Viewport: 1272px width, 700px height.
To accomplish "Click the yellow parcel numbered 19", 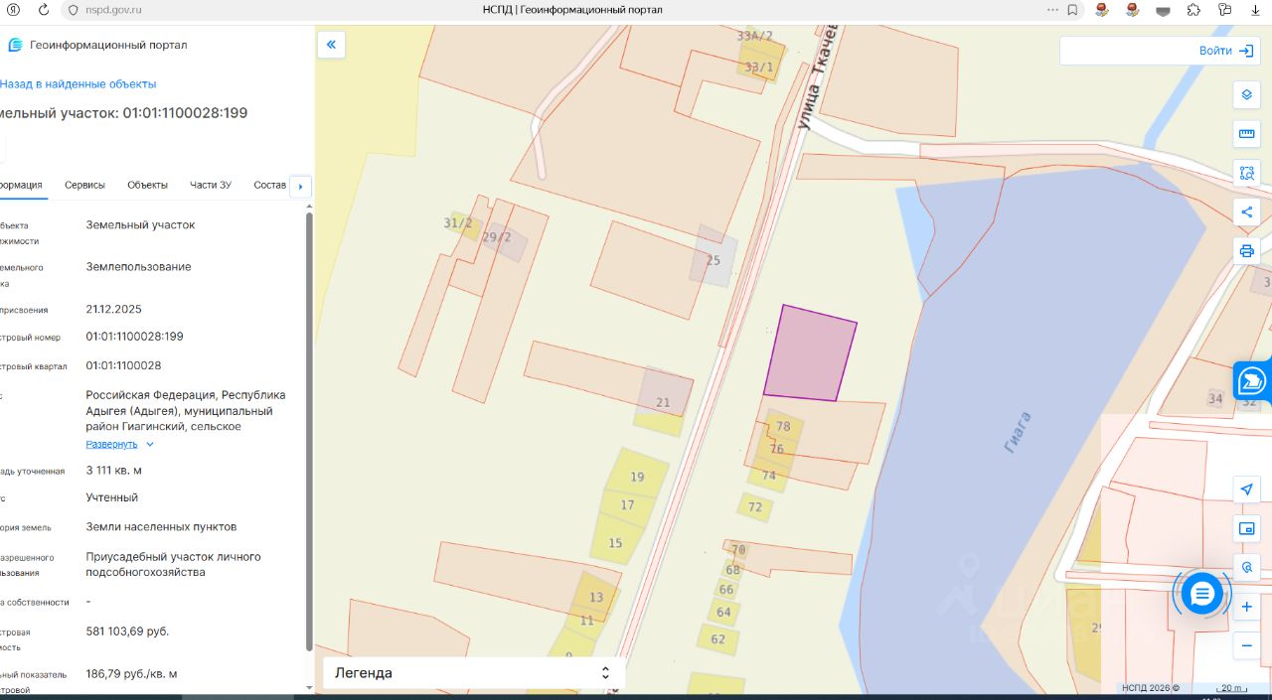I will click(637, 477).
